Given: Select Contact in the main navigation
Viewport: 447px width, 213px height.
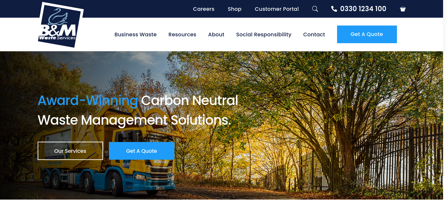Looking at the screenshot, I should pyautogui.click(x=314, y=34).
